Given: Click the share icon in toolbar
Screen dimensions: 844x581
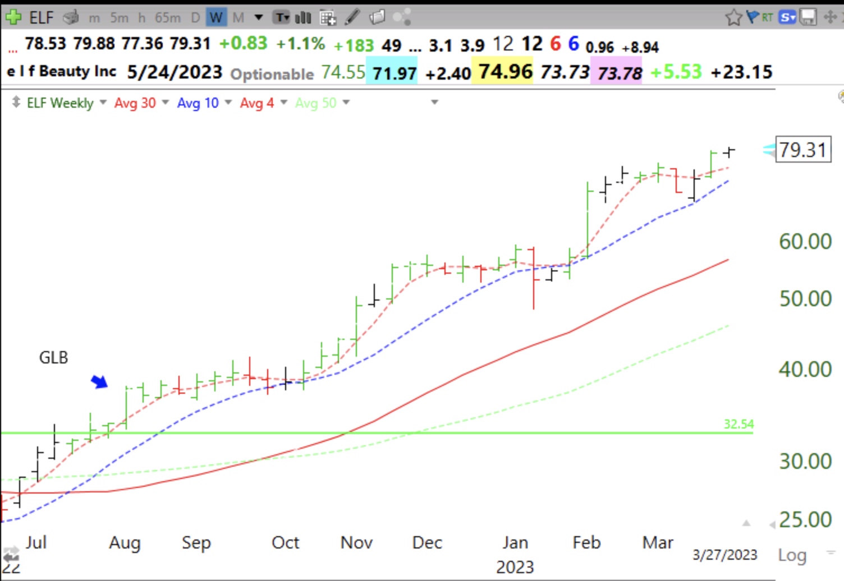Looking at the screenshot, I should [x=402, y=17].
